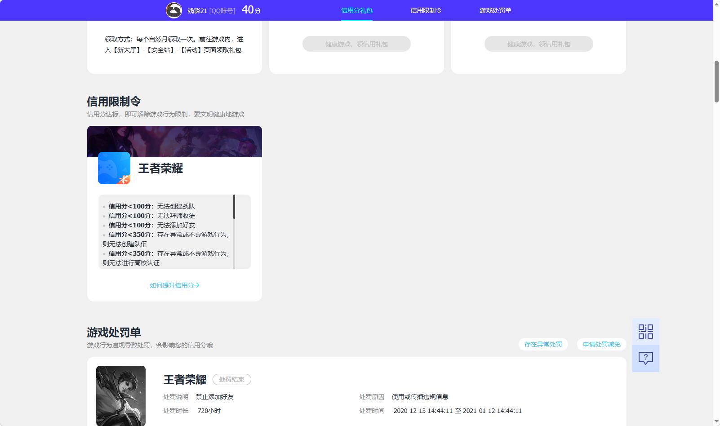Image resolution: width=720 pixels, height=426 pixels.
Task: Click the [QQ账号] label in header
Action: point(222,10)
